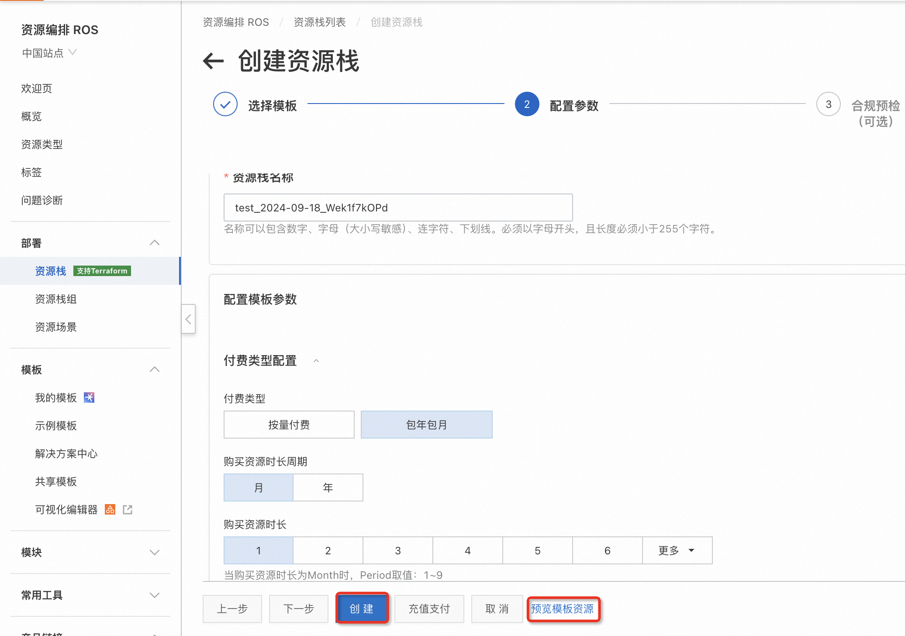Click the 配置参数 step label

click(574, 105)
